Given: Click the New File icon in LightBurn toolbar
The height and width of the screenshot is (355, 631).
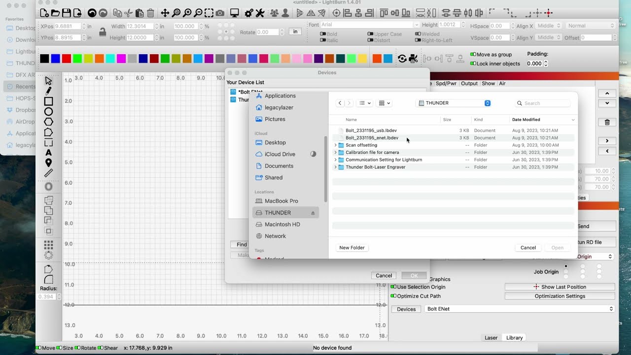Looking at the screenshot, I should tap(44, 13).
